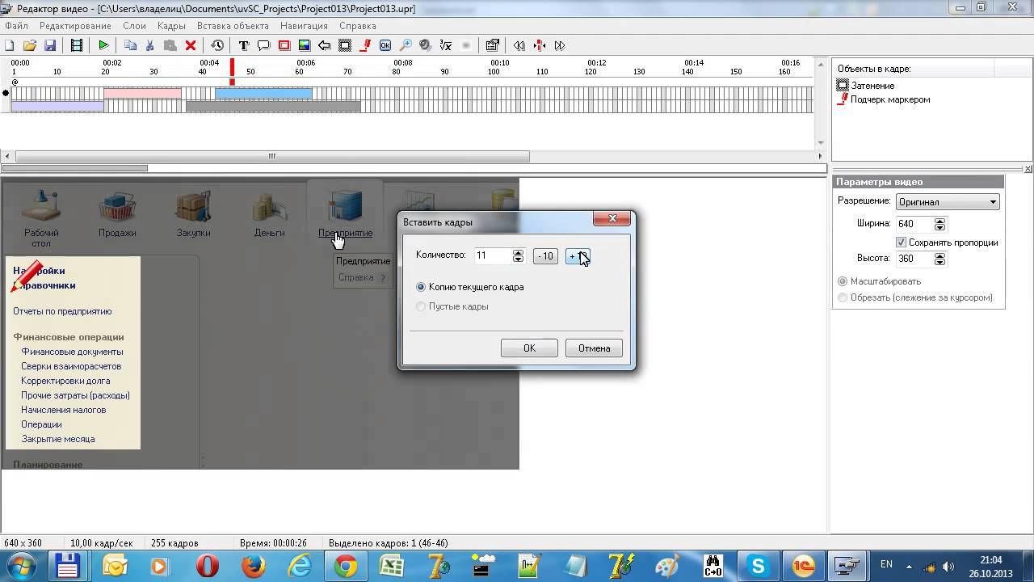Insert a red rectangle frame object
Screen dimensions: 1034x582
click(x=284, y=45)
